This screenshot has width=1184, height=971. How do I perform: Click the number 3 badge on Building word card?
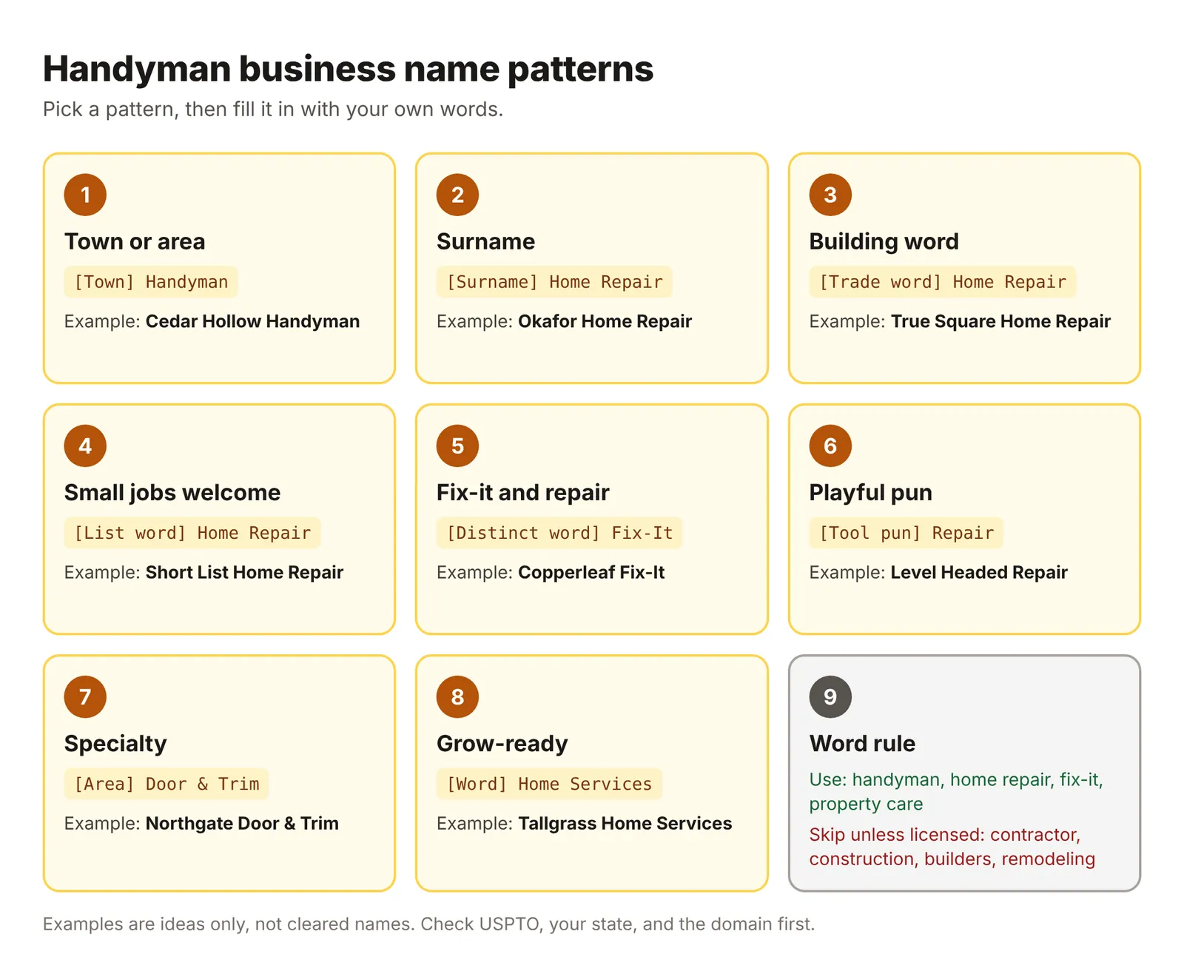coord(830,195)
